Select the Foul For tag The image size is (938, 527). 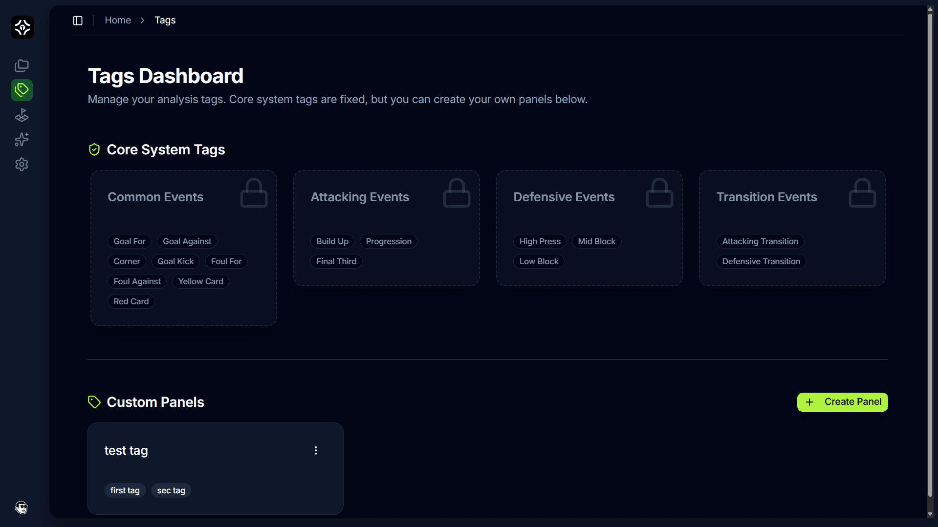pos(226,261)
